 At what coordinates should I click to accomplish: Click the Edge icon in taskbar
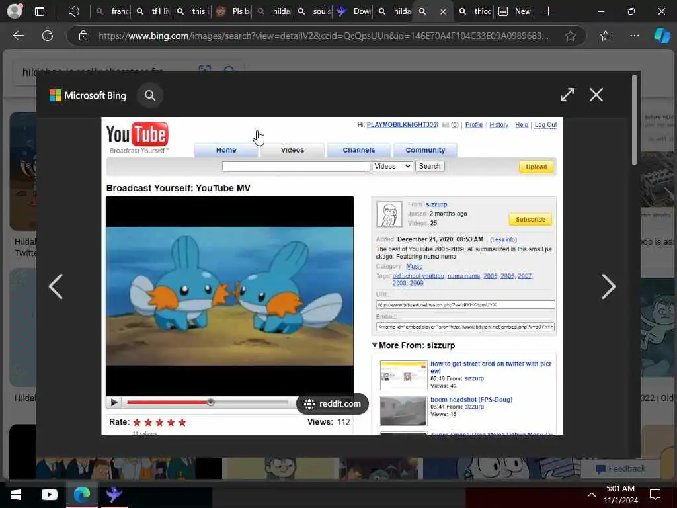click(81, 495)
